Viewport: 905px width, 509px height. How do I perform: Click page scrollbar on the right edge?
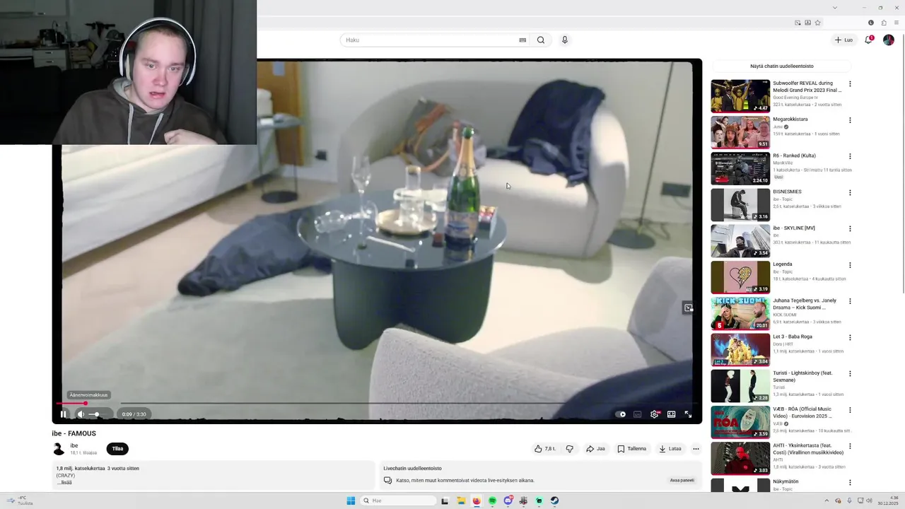[x=902, y=163]
